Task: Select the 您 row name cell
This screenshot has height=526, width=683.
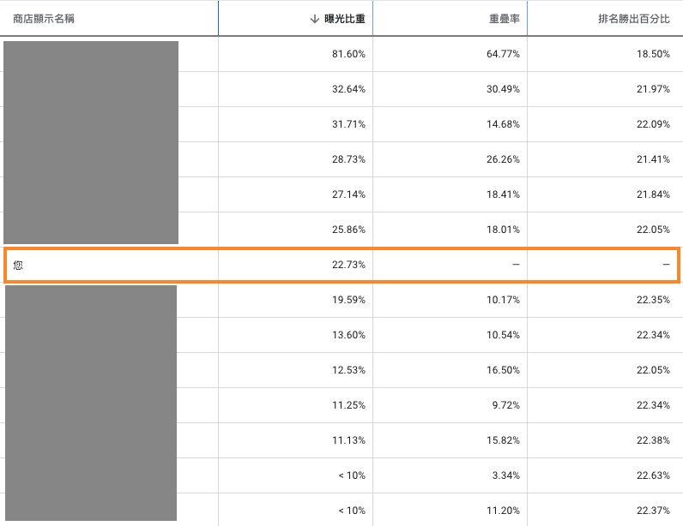Action: pyautogui.click(x=111, y=265)
